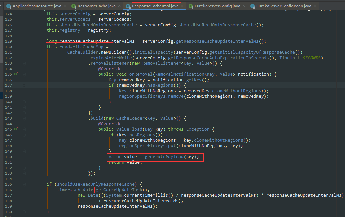Click getInitialCapacityOfResponseCache on line 131
The width and height of the screenshot is (345, 217).
point(252,52)
